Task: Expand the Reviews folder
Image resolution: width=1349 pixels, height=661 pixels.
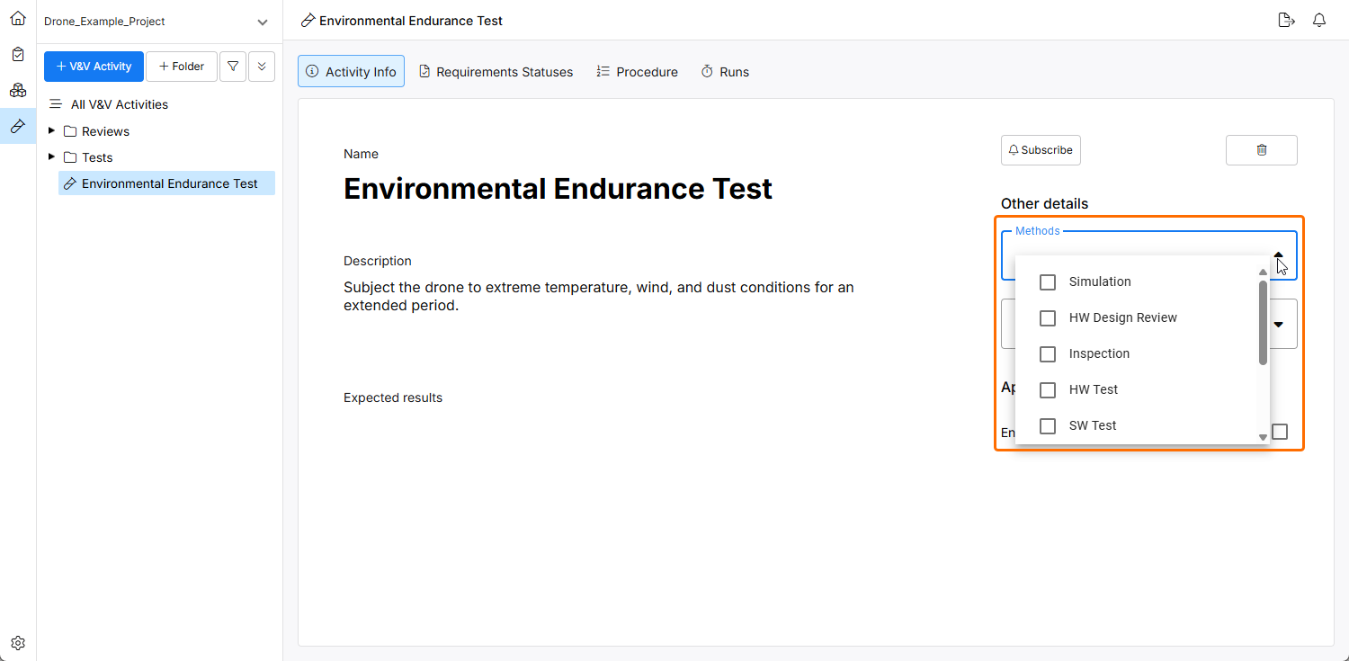Action: pyautogui.click(x=52, y=131)
